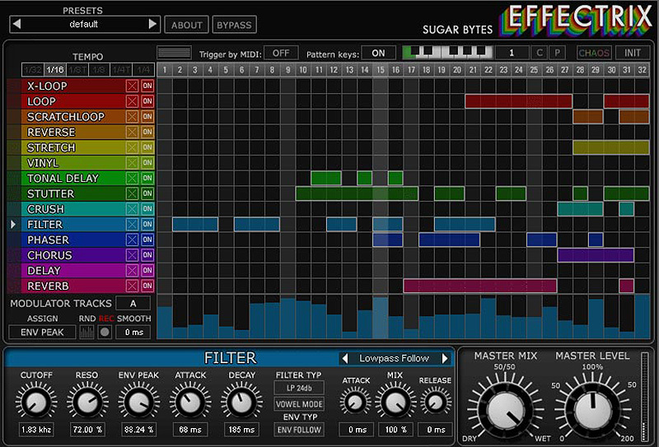Screen dimensions: 659x447
Task: Open the ENV PEAK assign dropdown
Action: click(42, 332)
